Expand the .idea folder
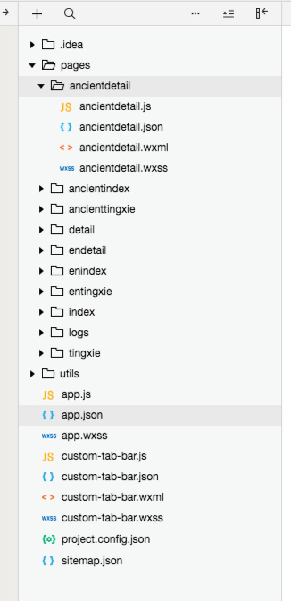This screenshot has height=601, width=291. click(x=31, y=44)
